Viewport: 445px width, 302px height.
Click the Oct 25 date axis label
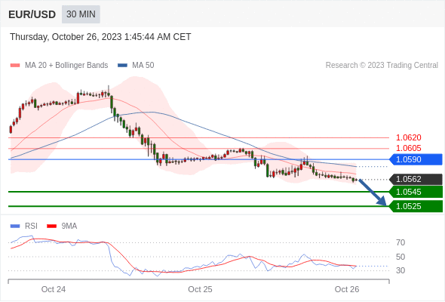[200, 289]
